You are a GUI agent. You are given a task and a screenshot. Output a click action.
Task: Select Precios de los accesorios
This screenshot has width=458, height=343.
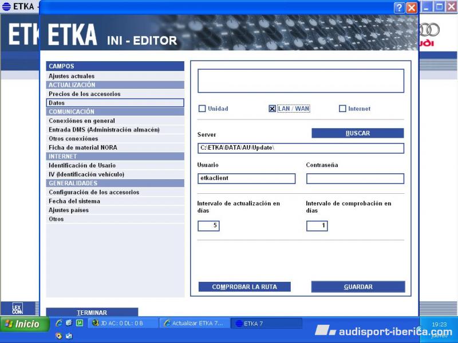point(115,94)
